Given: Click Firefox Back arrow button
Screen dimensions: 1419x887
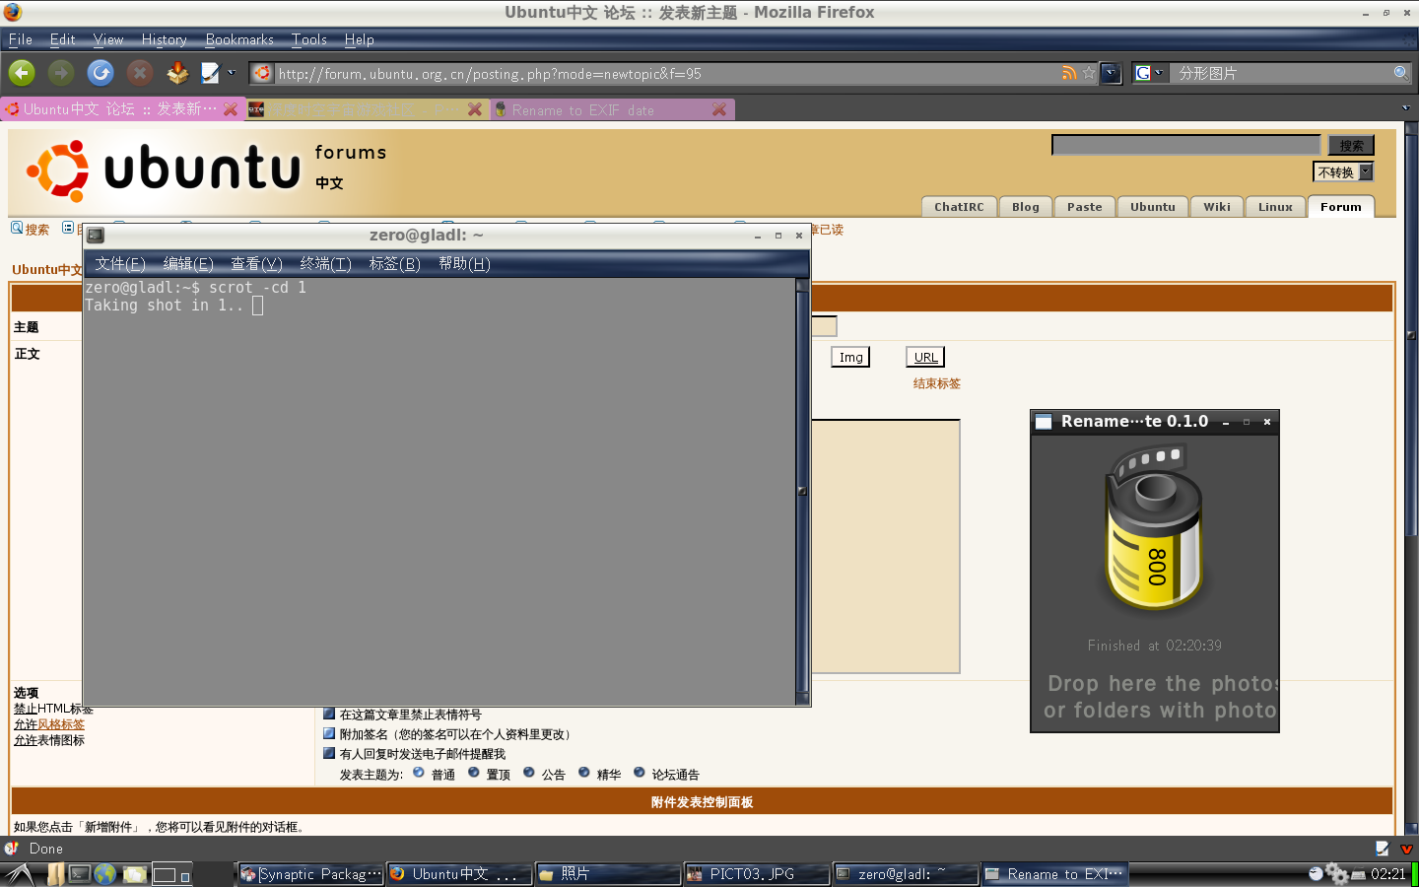Looking at the screenshot, I should 22,73.
